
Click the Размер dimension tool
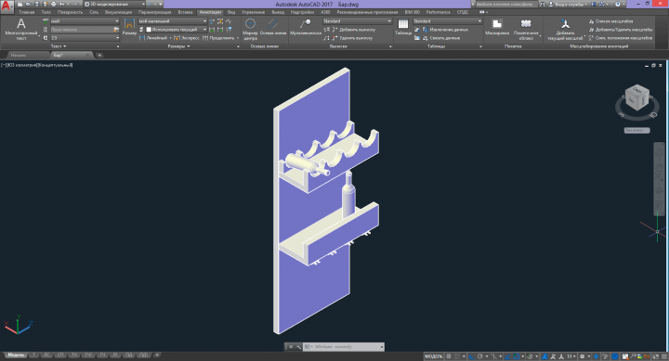coord(129,27)
